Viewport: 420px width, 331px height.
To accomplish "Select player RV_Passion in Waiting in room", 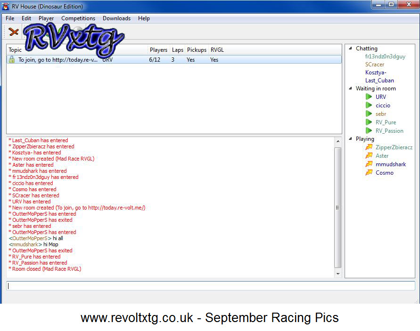I will (389, 131).
